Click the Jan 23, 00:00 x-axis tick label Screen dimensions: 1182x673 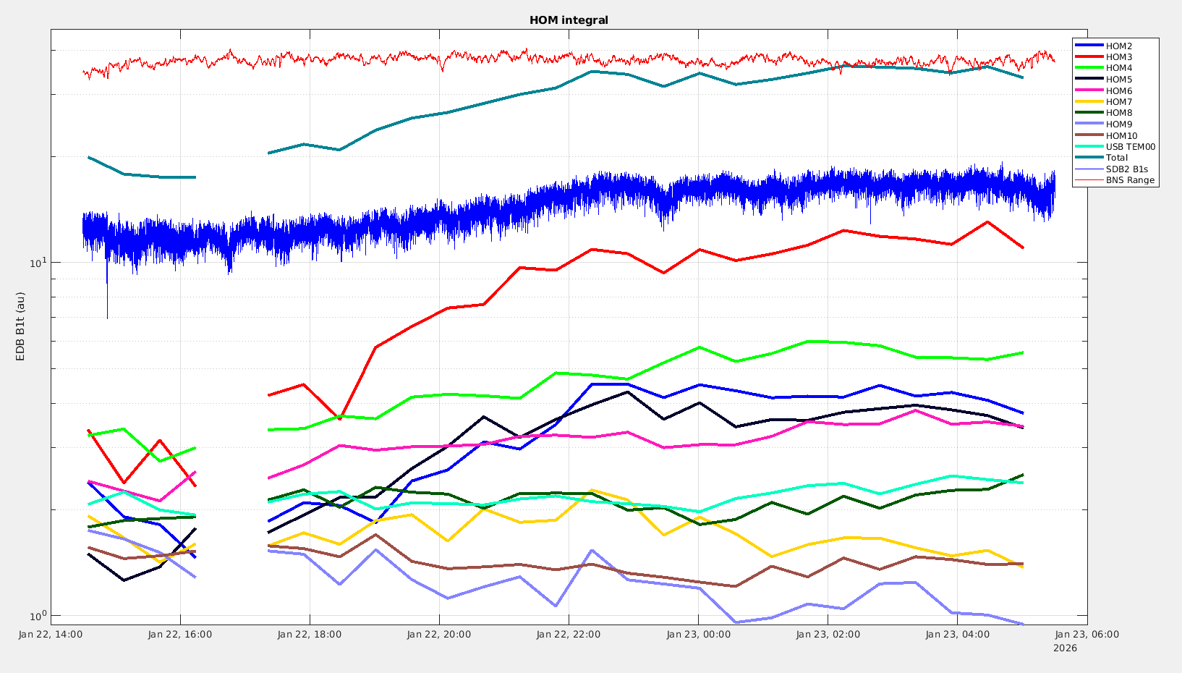[698, 635]
